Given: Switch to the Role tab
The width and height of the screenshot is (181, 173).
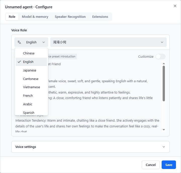Looking at the screenshot, I should tap(12, 17).
